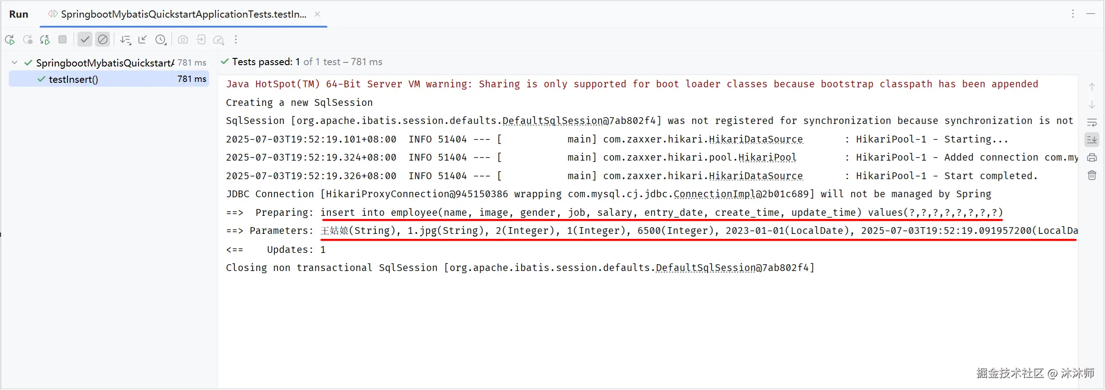Viewport: 1105px width, 390px height.
Task: Collapse the SpringbootMybatisQuickstart test node
Action: point(14,62)
